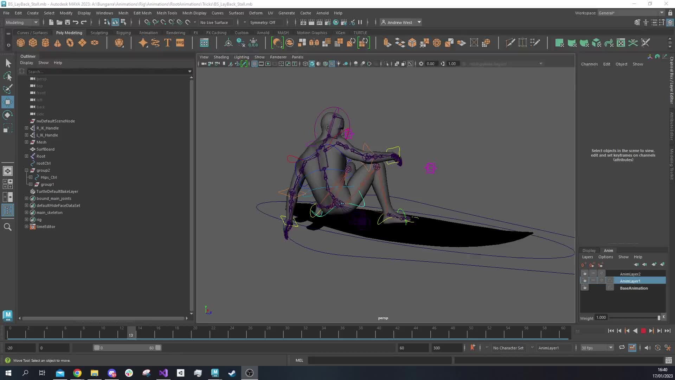Unlock the AnimLayer2 lock toggle
Viewport: 675px width, 380px height.
pyautogui.click(x=584, y=273)
